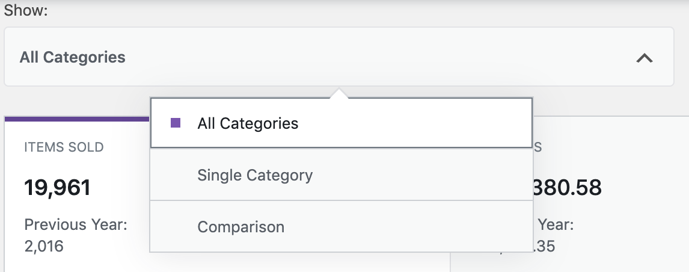Click Previous Year label under Items Sold
The image size is (689, 272).
[x=76, y=225]
